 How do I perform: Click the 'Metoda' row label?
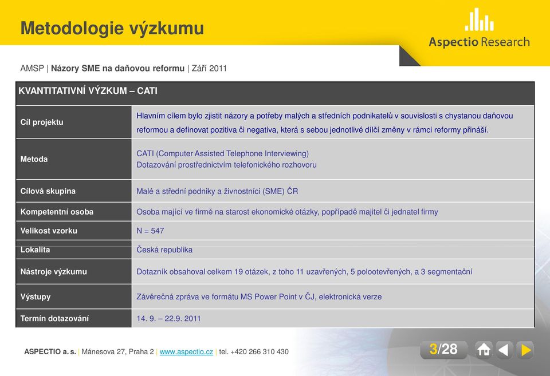tap(34, 159)
